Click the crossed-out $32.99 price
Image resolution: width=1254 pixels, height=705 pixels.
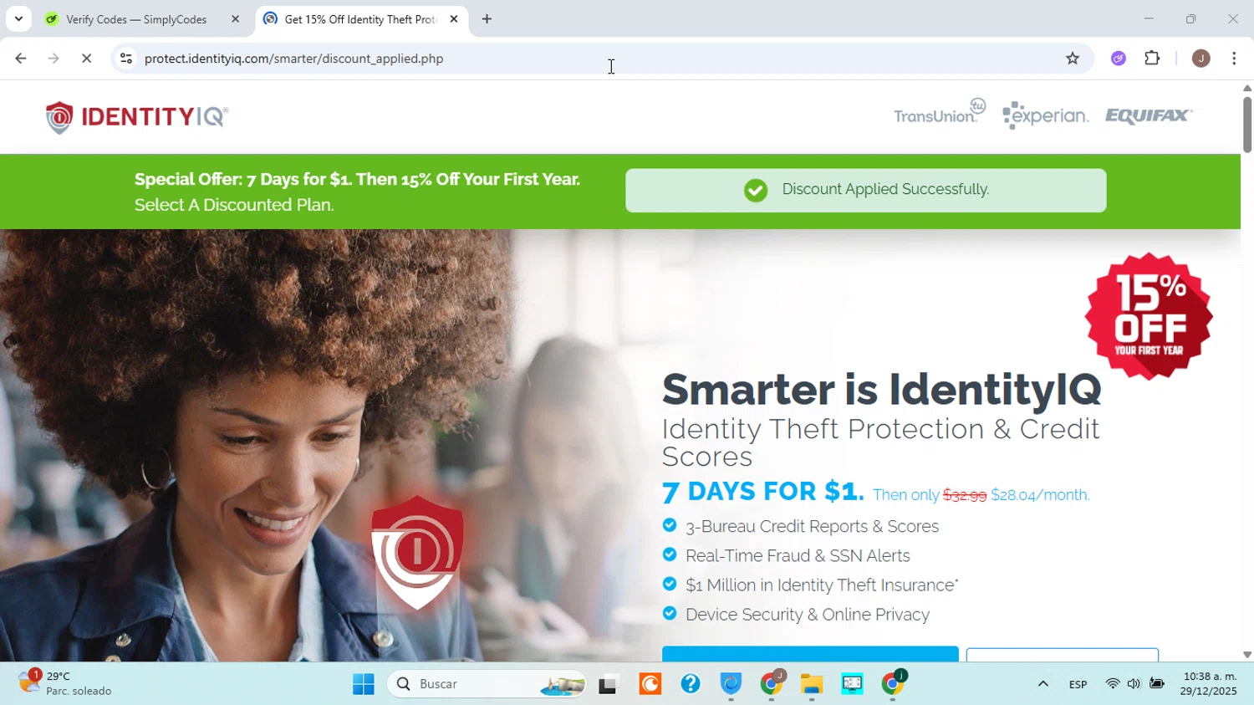click(x=964, y=495)
